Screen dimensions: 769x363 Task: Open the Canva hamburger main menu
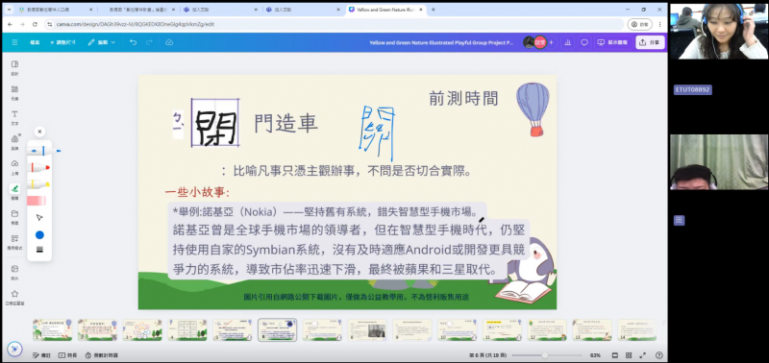pos(14,42)
